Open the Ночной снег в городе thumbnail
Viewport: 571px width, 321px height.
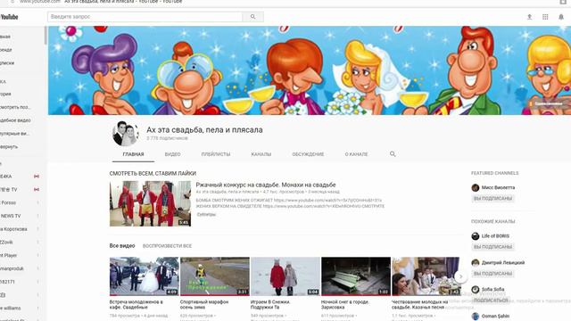point(356,276)
